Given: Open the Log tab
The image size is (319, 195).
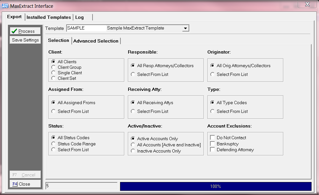Looking at the screenshot, I should 80,17.
